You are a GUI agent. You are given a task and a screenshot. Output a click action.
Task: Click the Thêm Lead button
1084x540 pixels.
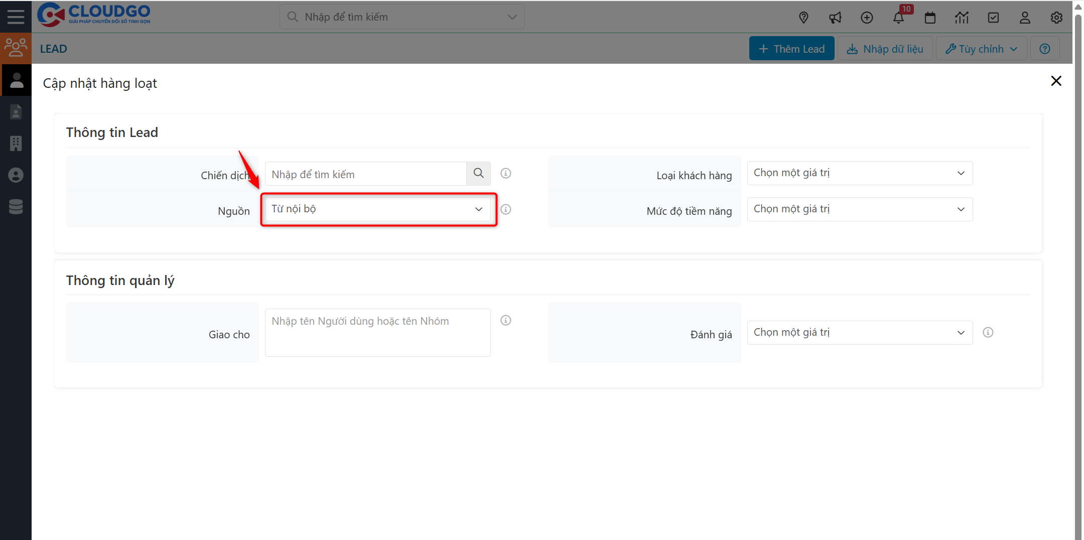[791, 49]
